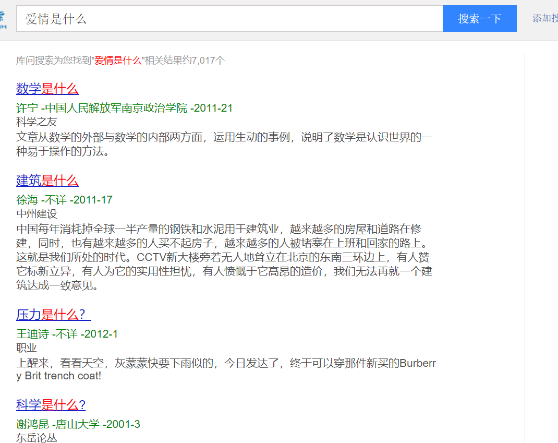The height and width of the screenshot is (443, 558).
Task: Open the result titled 数学是什么
Action: [x=47, y=89]
